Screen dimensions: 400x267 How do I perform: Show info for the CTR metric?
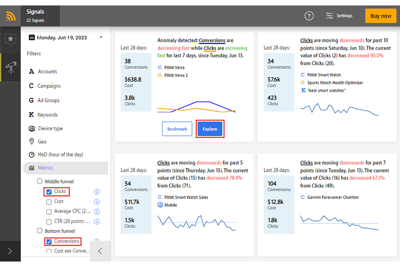[96, 222]
